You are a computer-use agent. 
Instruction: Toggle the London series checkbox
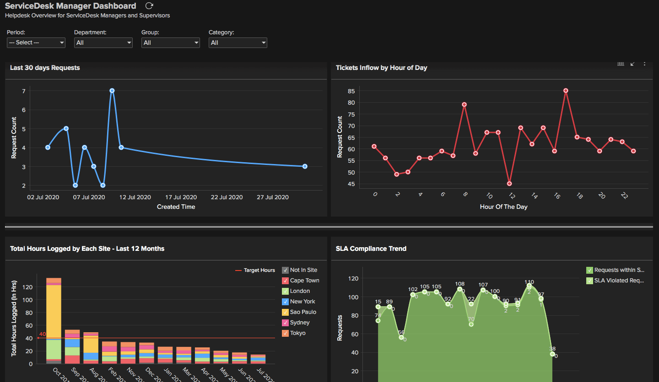tap(286, 291)
